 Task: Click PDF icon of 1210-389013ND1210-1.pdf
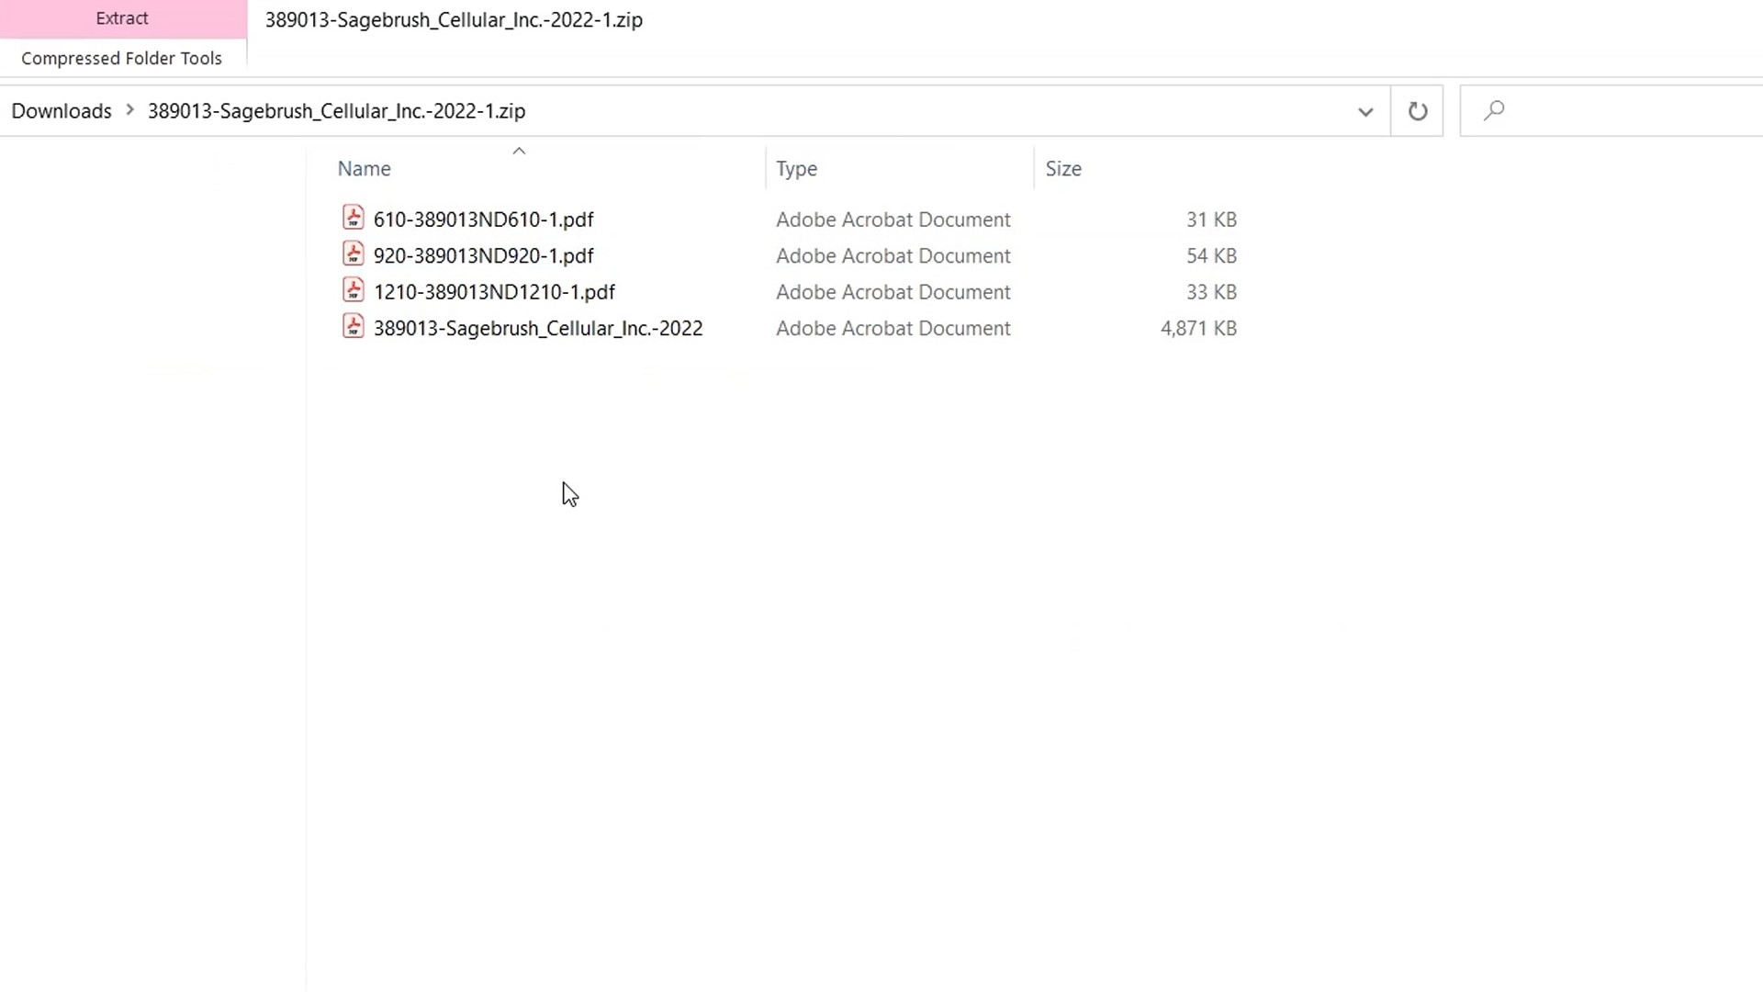click(354, 290)
